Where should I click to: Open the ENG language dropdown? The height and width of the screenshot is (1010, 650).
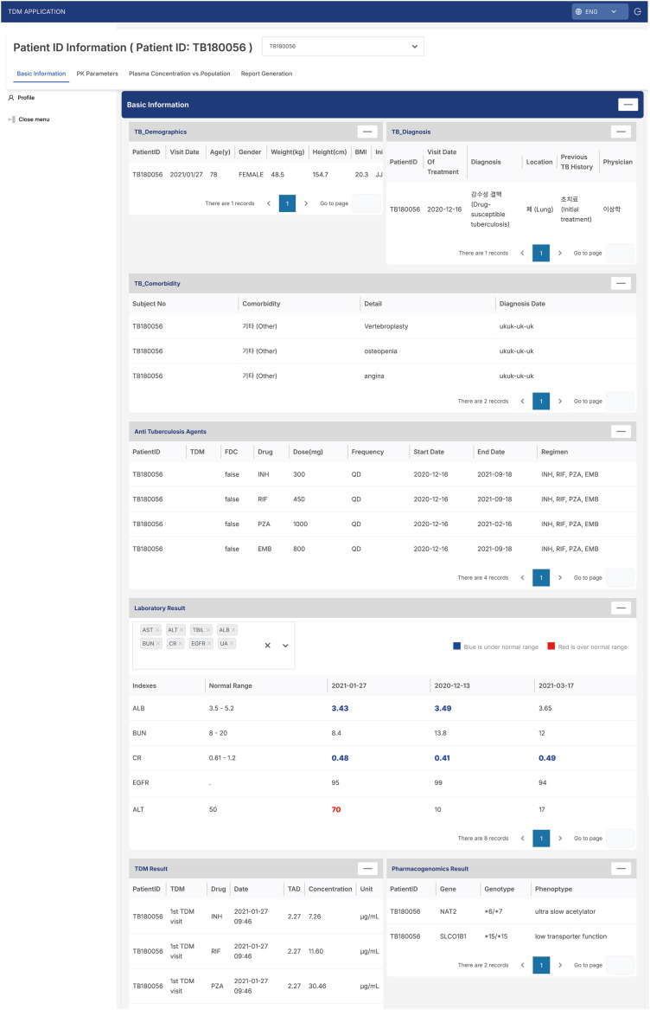pyautogui.click(x=600, y=12)
